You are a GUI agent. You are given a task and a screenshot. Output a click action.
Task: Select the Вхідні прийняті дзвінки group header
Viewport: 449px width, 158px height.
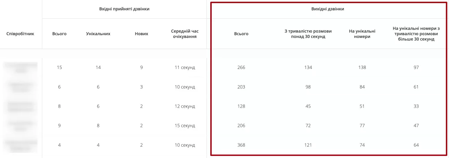124,9
